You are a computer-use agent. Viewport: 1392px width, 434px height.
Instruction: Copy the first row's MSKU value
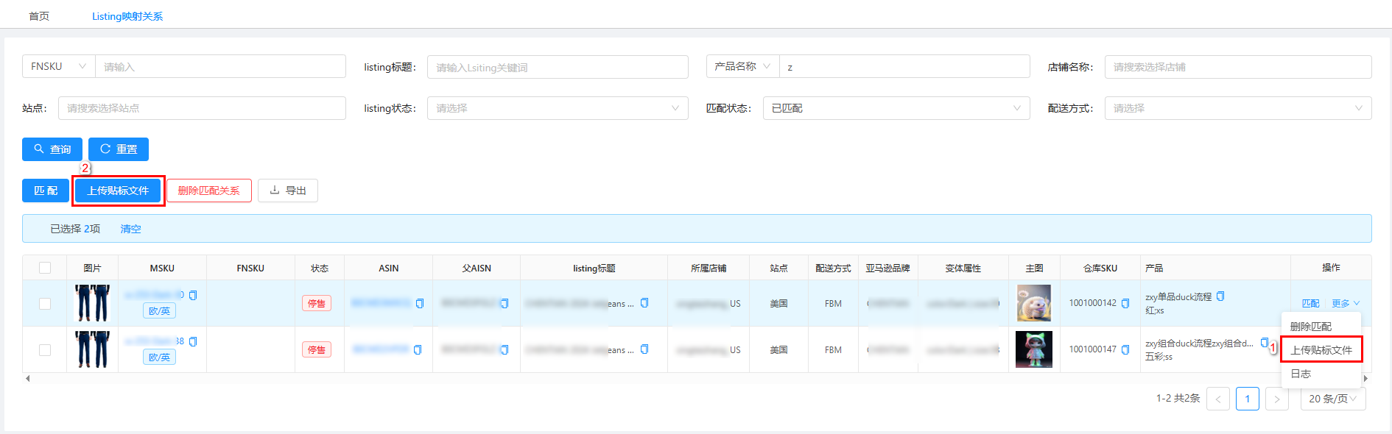pyautogui.click(x=193, y=295)
